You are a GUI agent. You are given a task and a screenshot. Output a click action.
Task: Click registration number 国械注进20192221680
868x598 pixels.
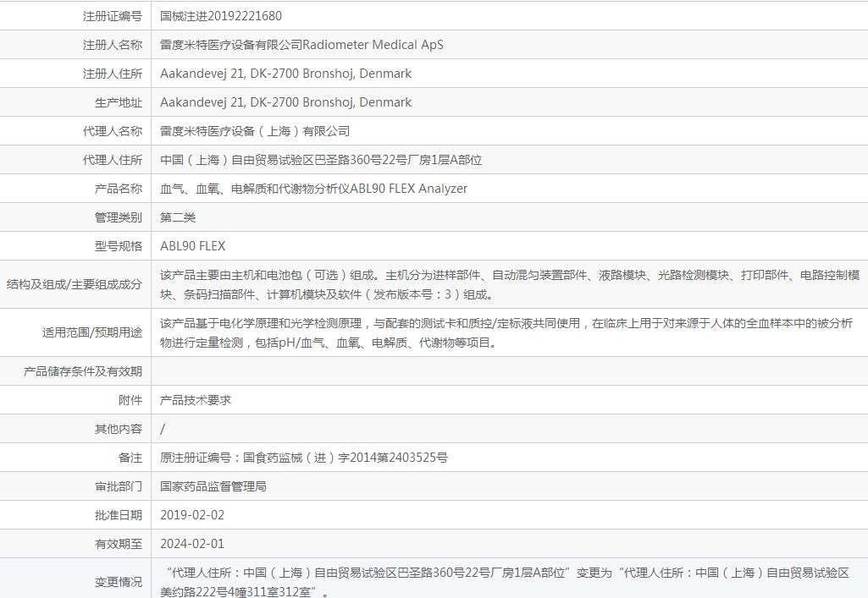point(221,16)
